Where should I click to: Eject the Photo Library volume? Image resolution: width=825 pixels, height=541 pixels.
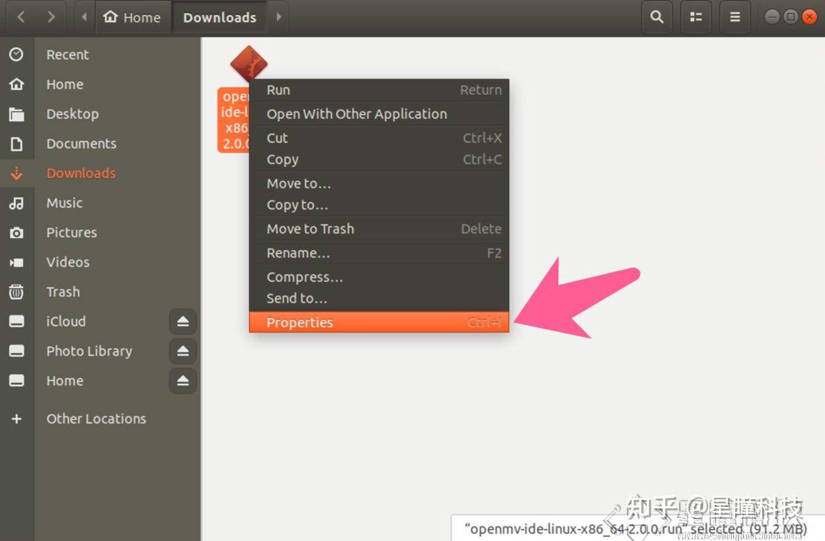182,351
